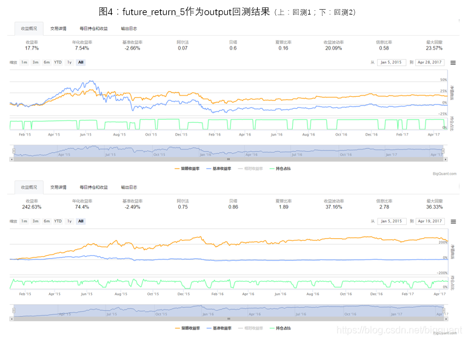The height and width of the screenshot is (341, 468).
Task: Set lower chart zoom to 1y
Action: point(70,221)
